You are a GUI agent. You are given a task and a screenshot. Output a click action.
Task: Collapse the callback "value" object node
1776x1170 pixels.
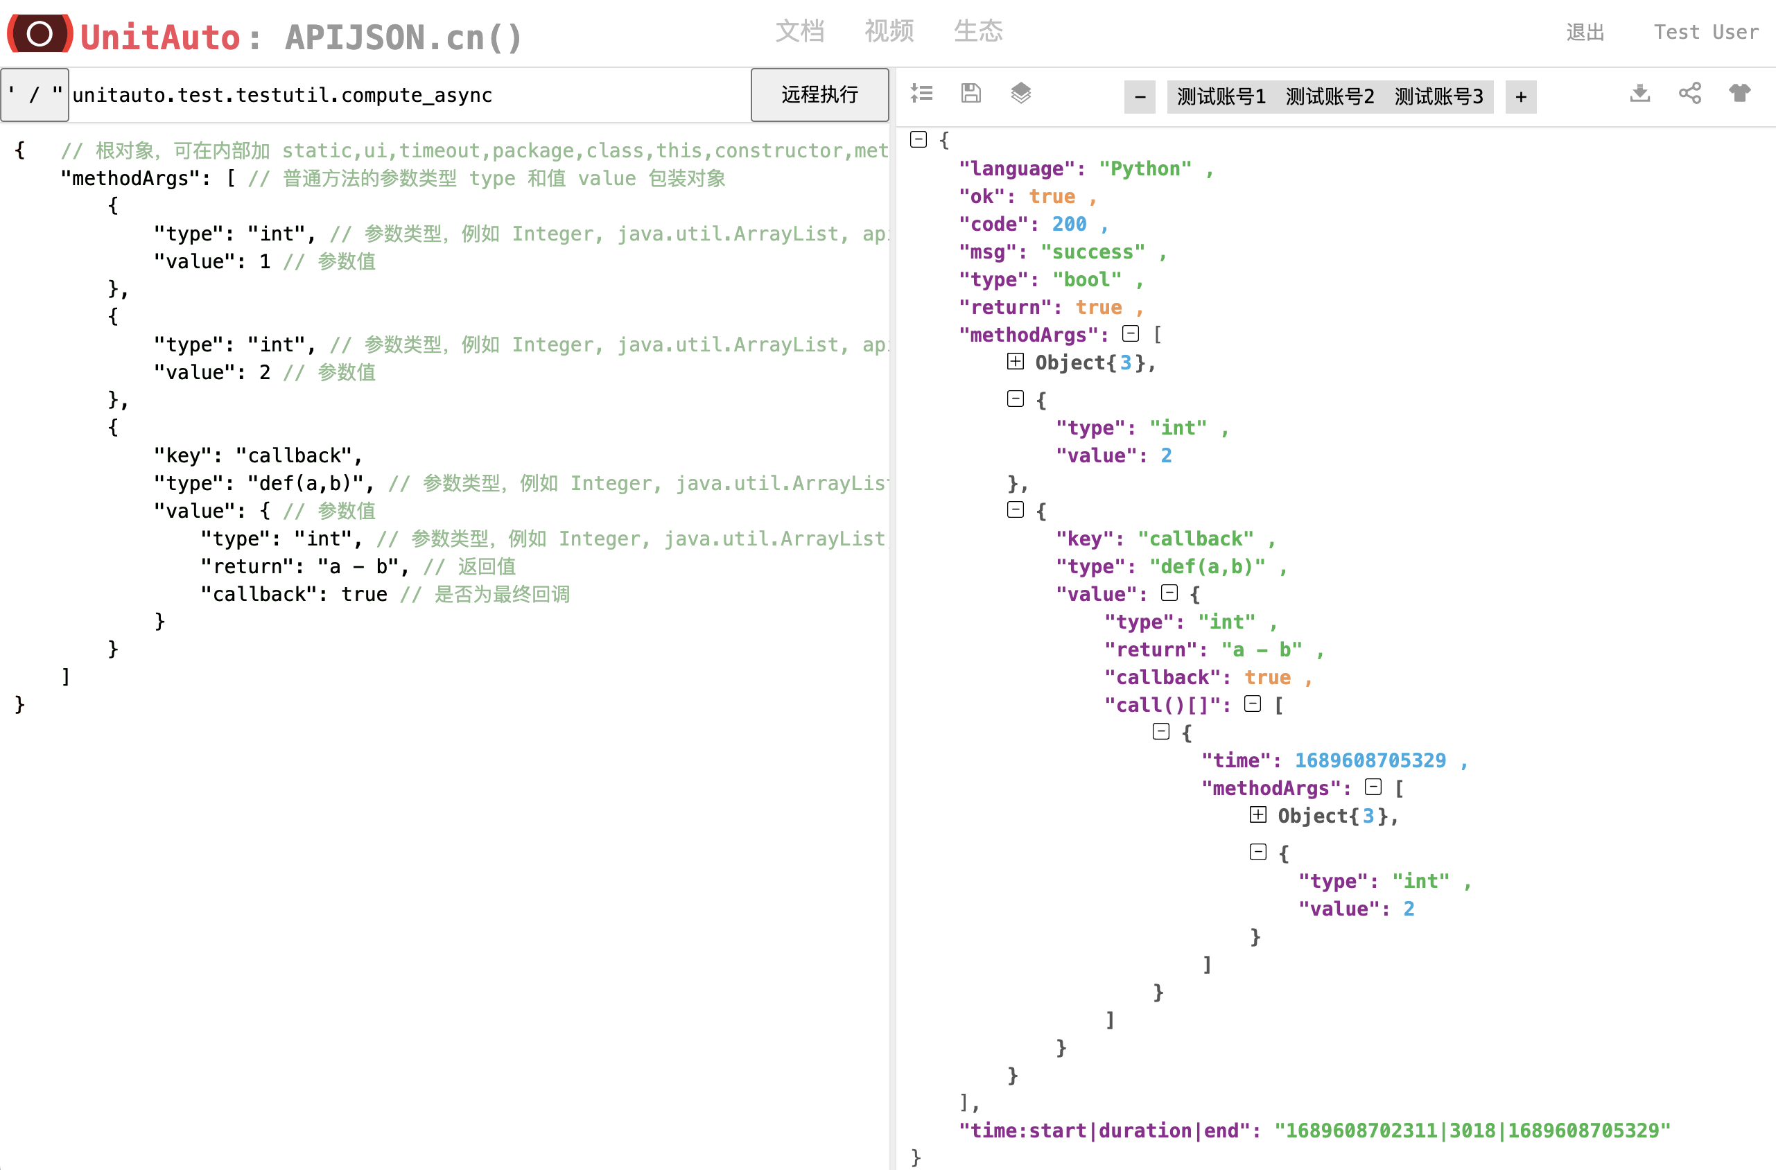tap(1169, 593)
